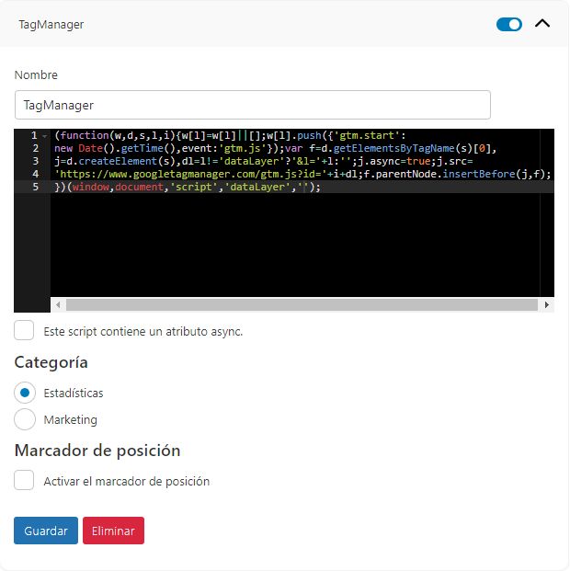Click the Marketing label text

click(x=70, y=419)
